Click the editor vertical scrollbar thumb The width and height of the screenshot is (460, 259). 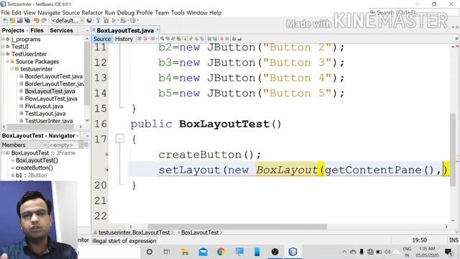click(x=453, y=150)
